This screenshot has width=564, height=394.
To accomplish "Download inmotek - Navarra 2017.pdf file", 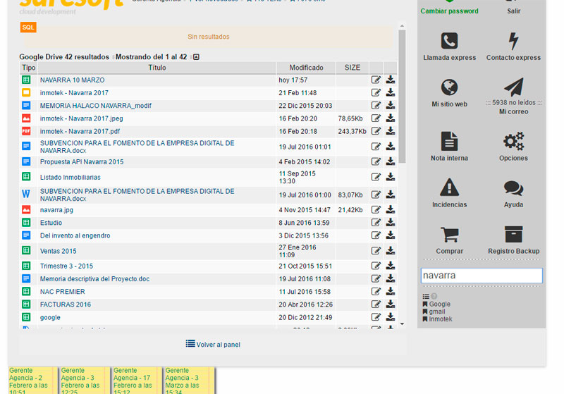I will coord(391,131).
